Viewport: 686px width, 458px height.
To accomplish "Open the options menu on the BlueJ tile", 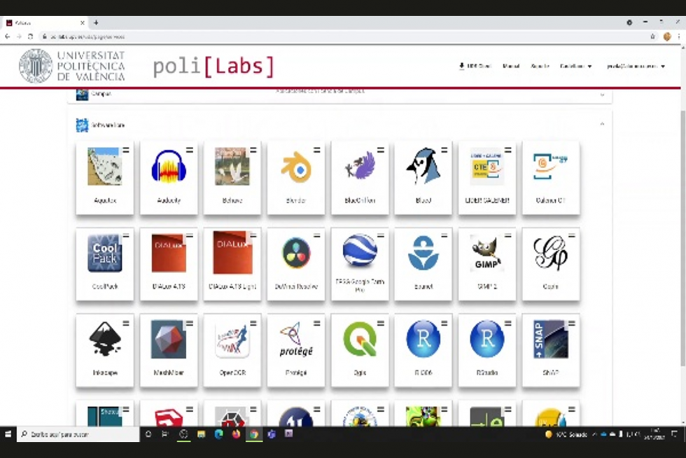I will (444, 150).
